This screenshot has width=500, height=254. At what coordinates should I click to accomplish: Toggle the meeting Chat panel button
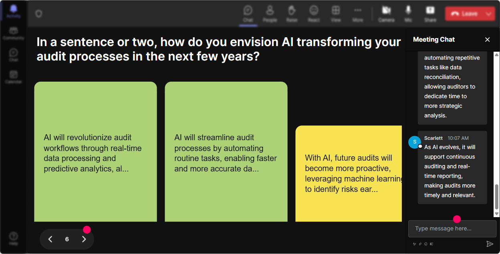(x=248, y=14)
